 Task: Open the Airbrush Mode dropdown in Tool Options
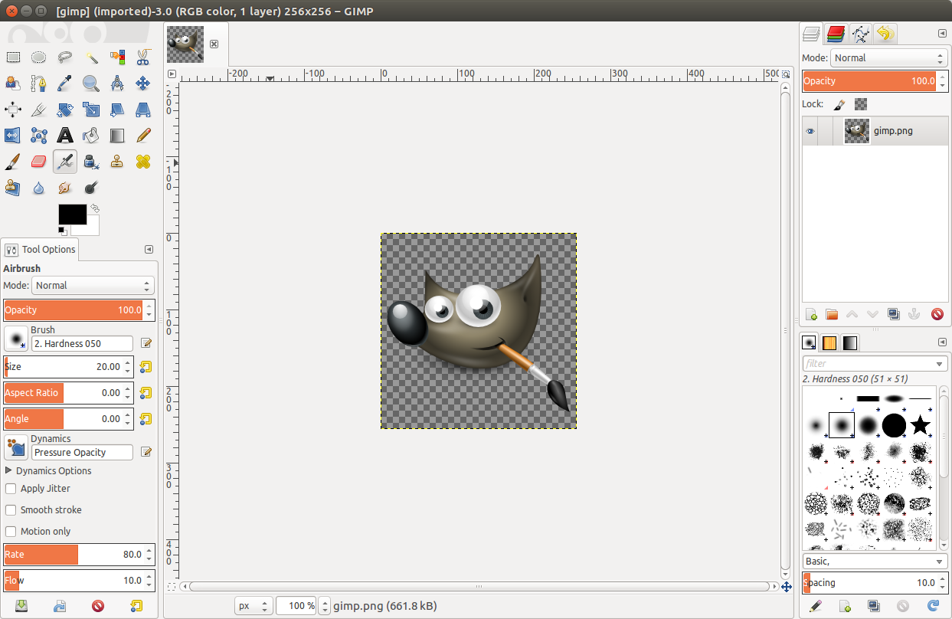(93, 286)
